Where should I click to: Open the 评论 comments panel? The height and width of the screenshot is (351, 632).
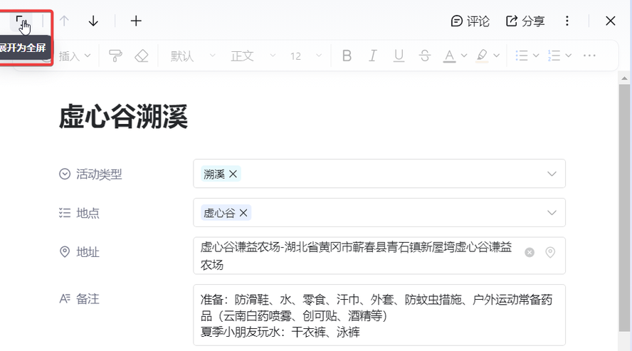(x=470, y=21)
